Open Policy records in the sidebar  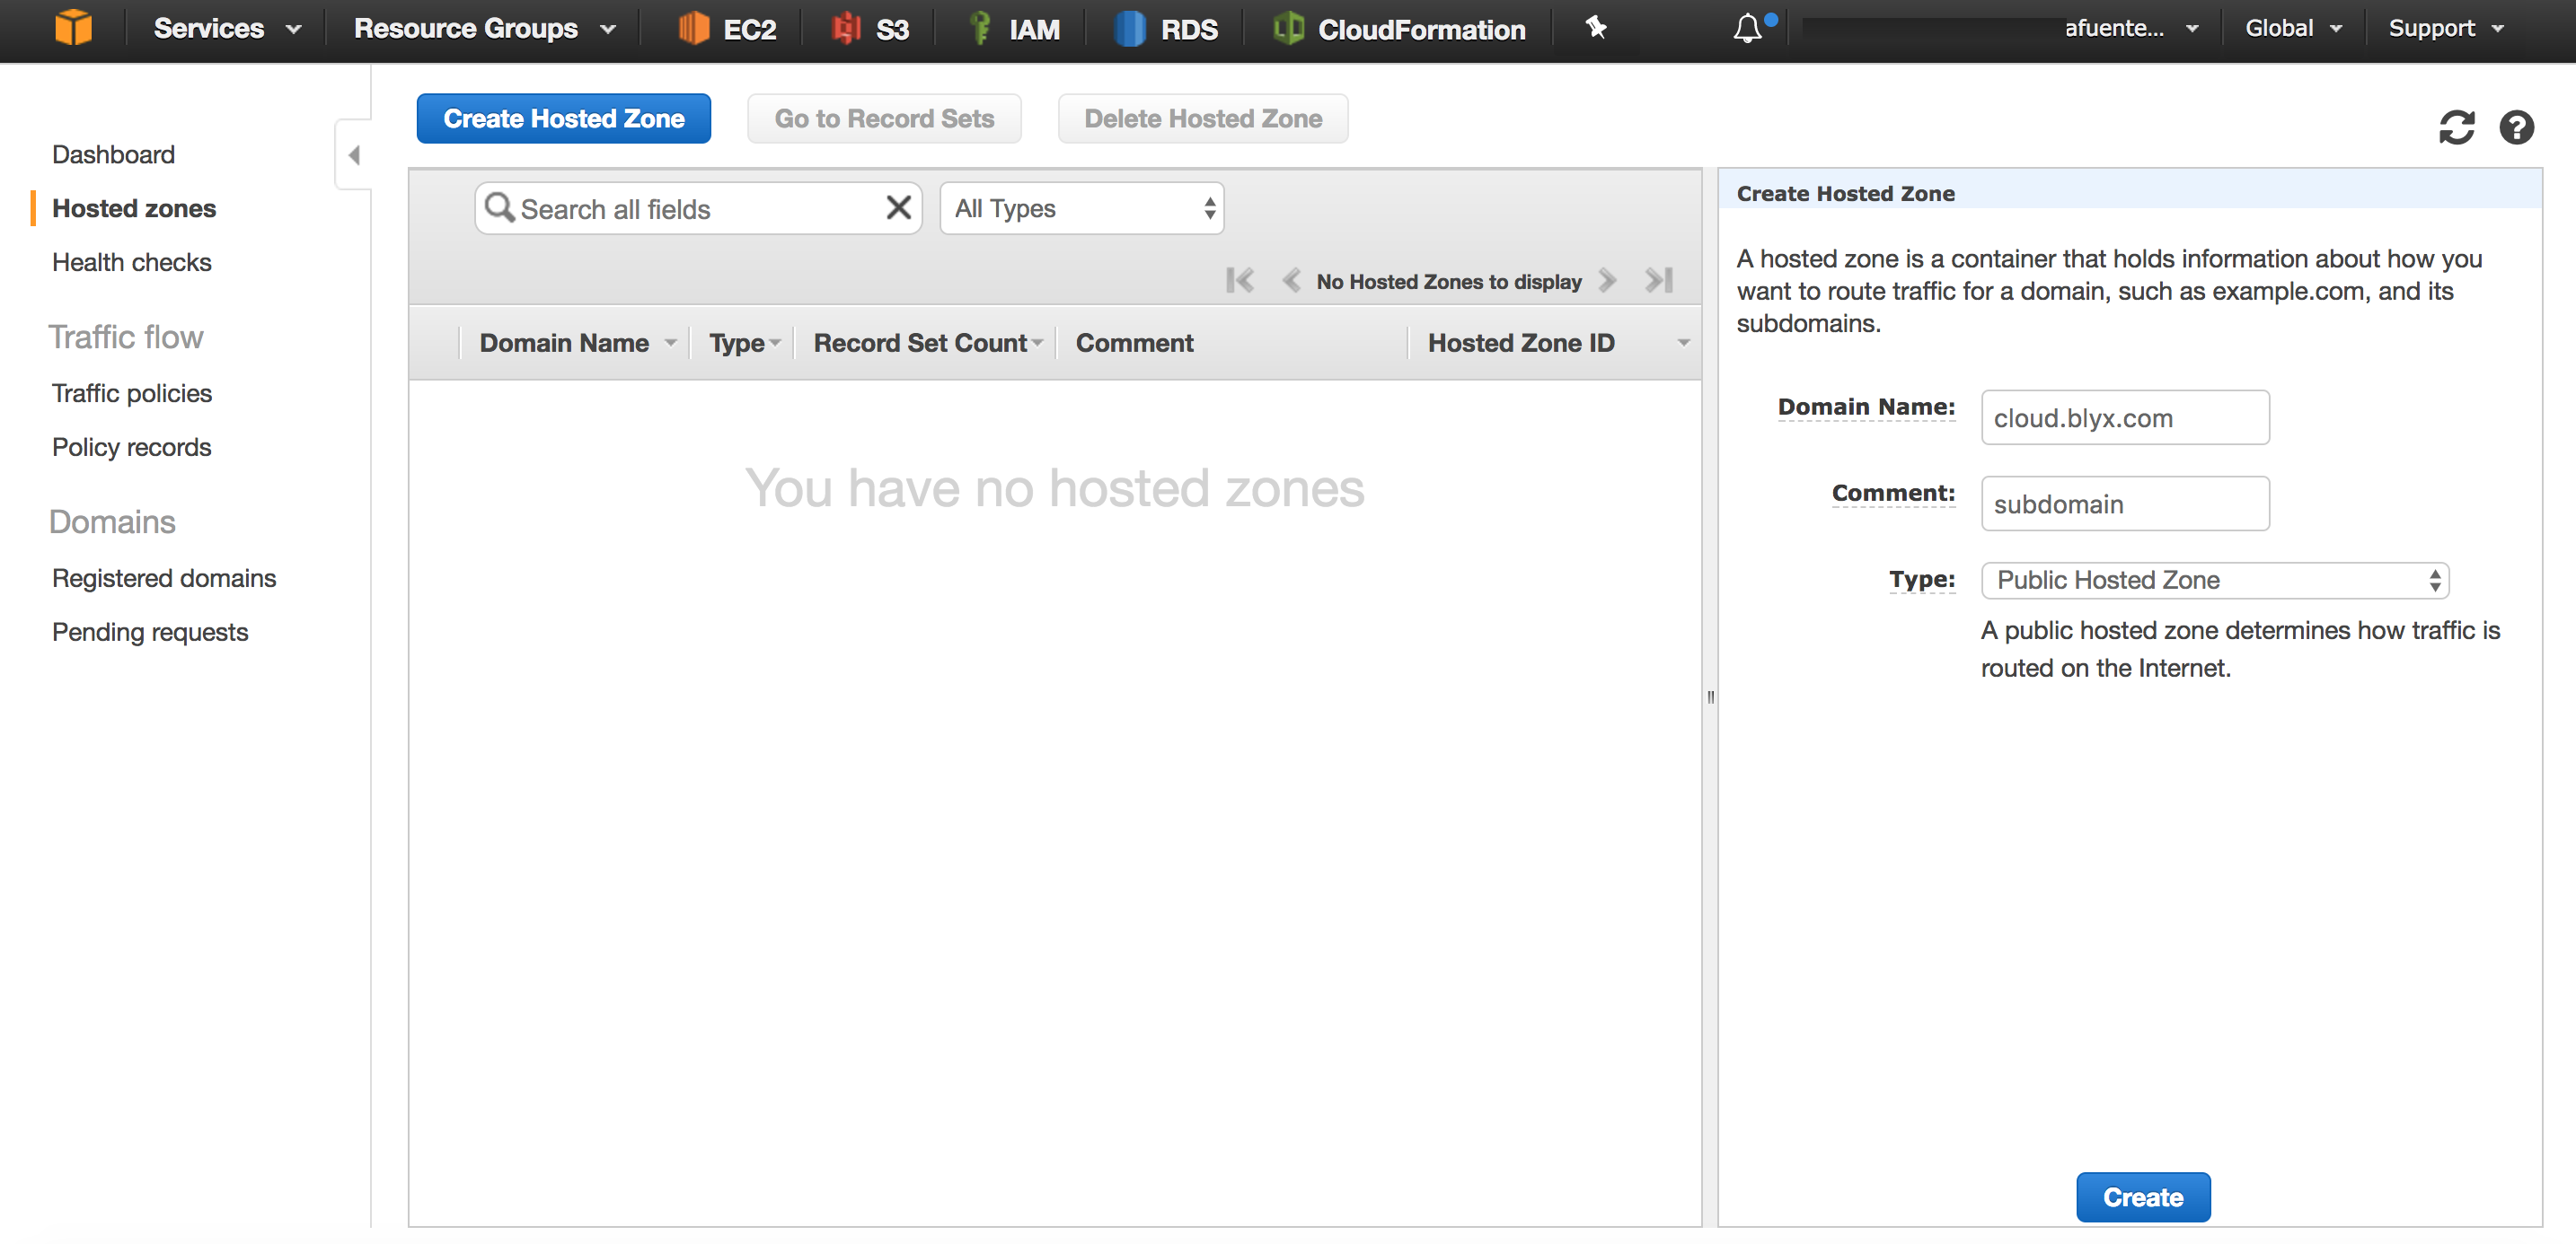click(x=131, y=448)
